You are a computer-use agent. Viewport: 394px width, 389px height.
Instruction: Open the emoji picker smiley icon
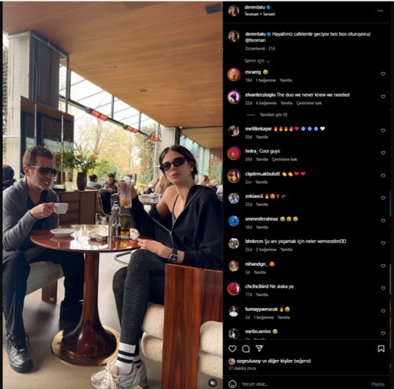coord(232,384)
